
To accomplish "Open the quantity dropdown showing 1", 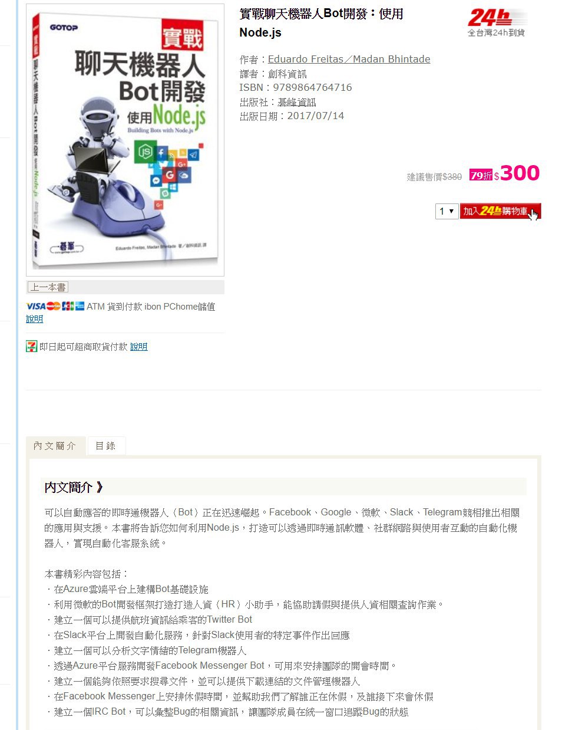I will [x=447, y=211].
